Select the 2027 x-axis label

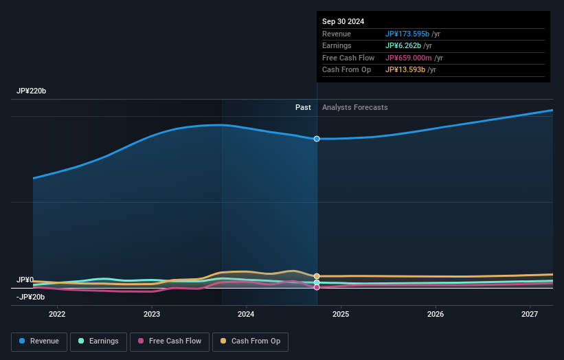click(530, 315)
